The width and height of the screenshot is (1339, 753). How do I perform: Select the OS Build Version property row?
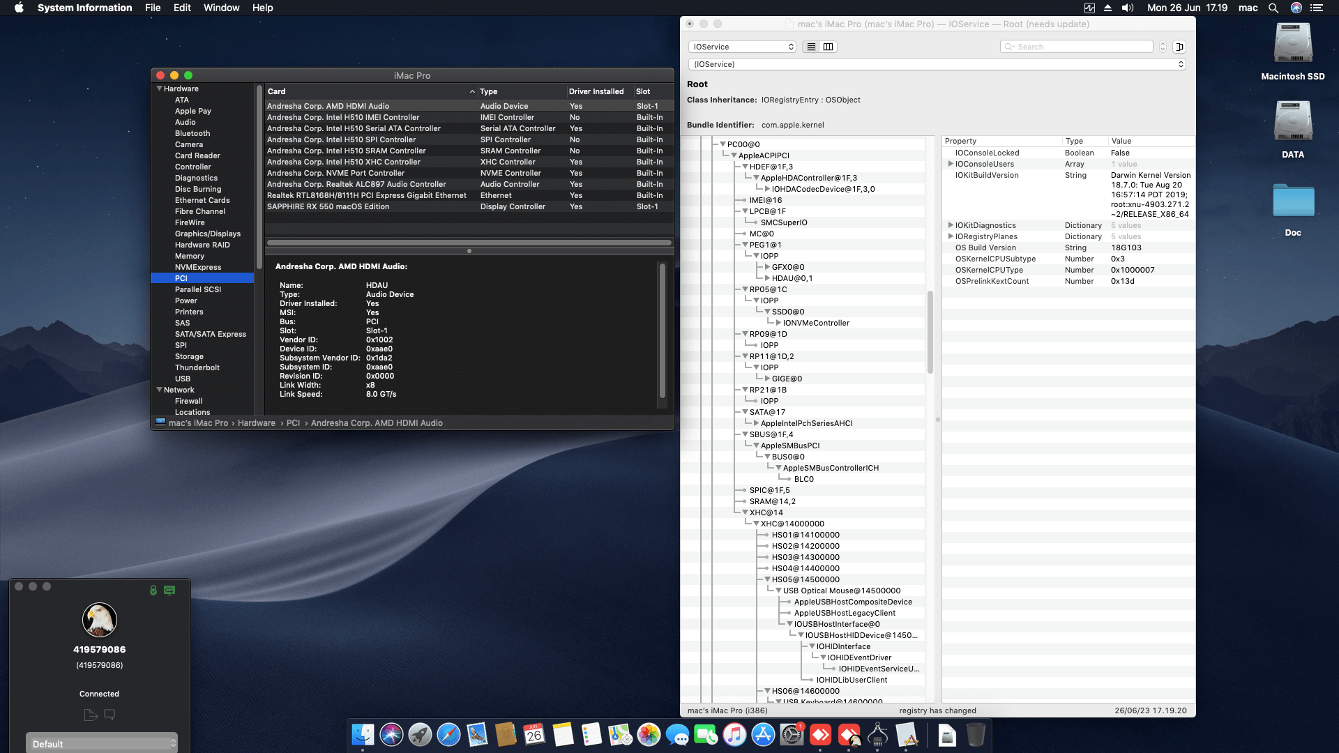[x=1068, y=248]
